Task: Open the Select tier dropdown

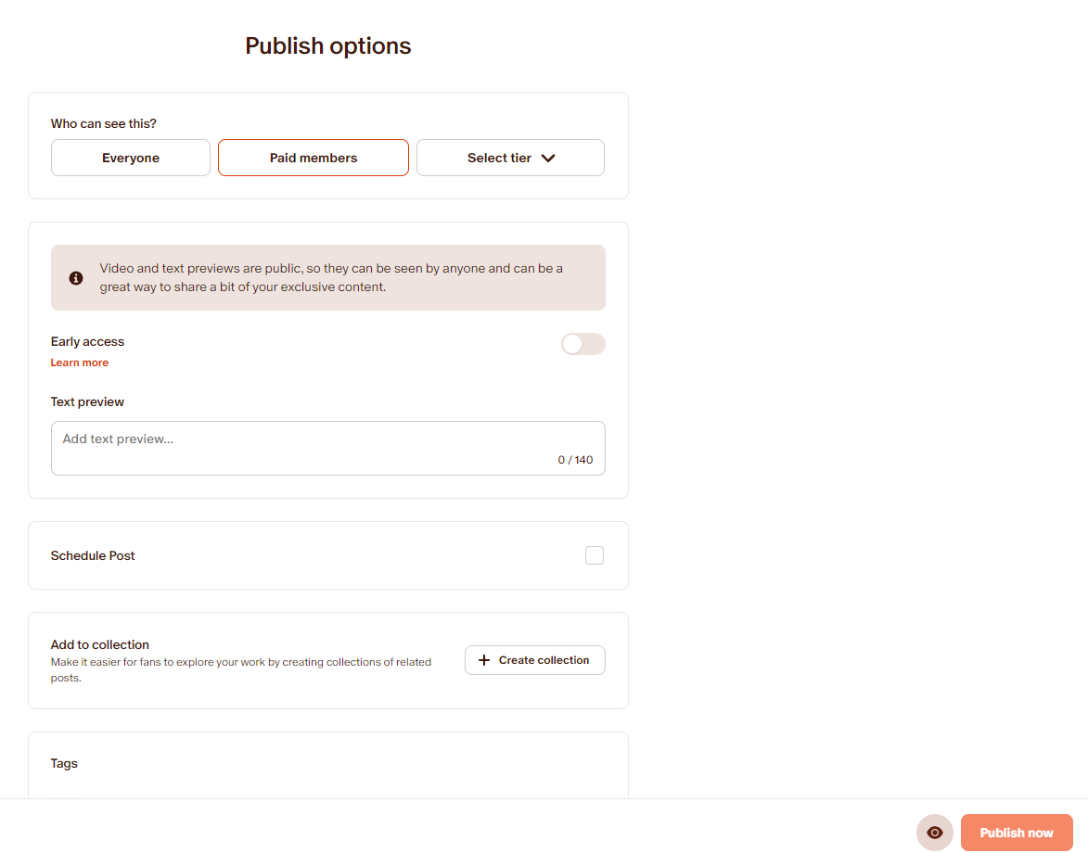Action: (x=510, y=158)
